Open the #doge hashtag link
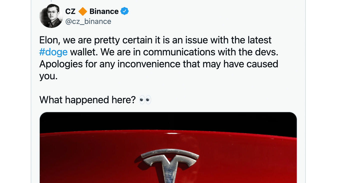Screen dimensions: 337x183 (x=53, y=52)
